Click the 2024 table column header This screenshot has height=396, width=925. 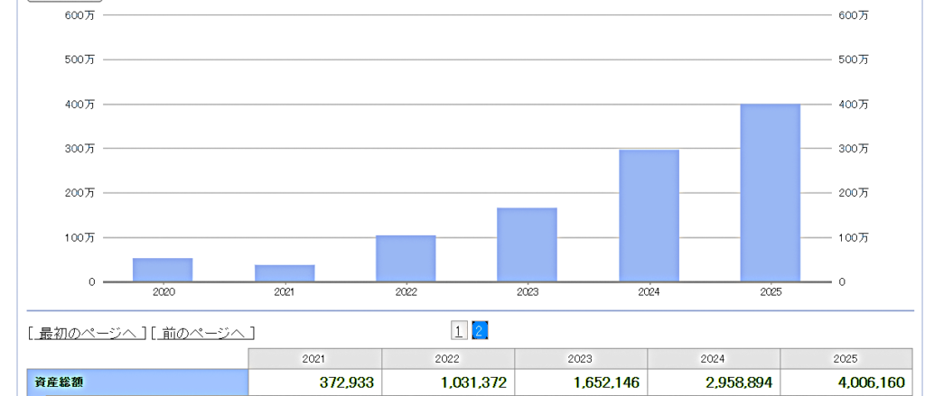tap(713, 358)
